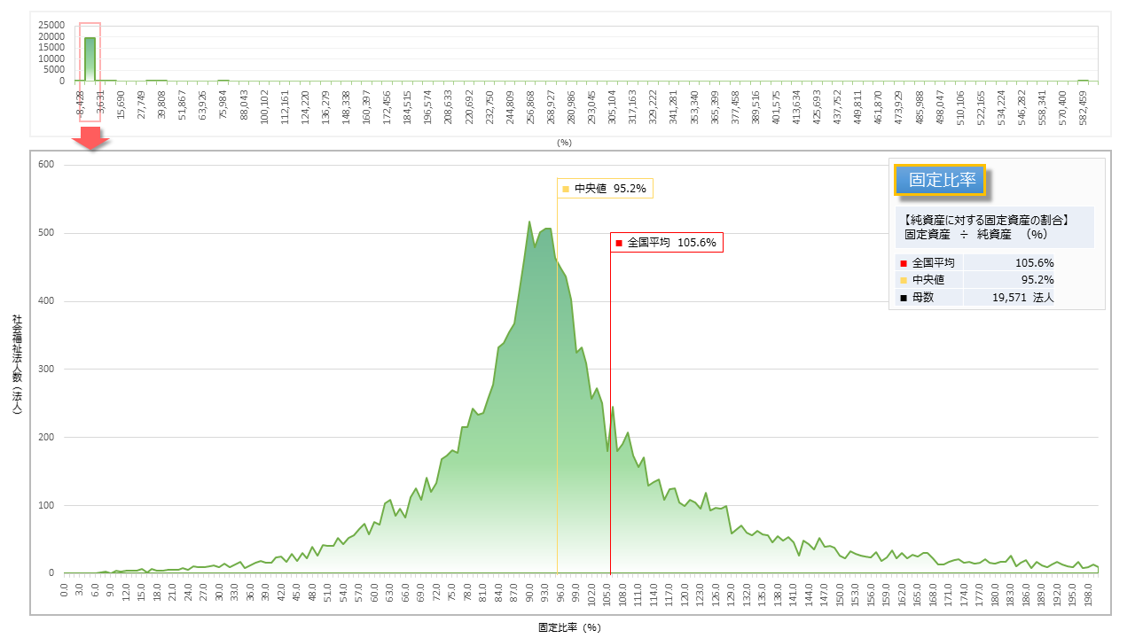Click the 300 label on main chart y-axis
1135x638 pixels.
(x=46, y=370)
